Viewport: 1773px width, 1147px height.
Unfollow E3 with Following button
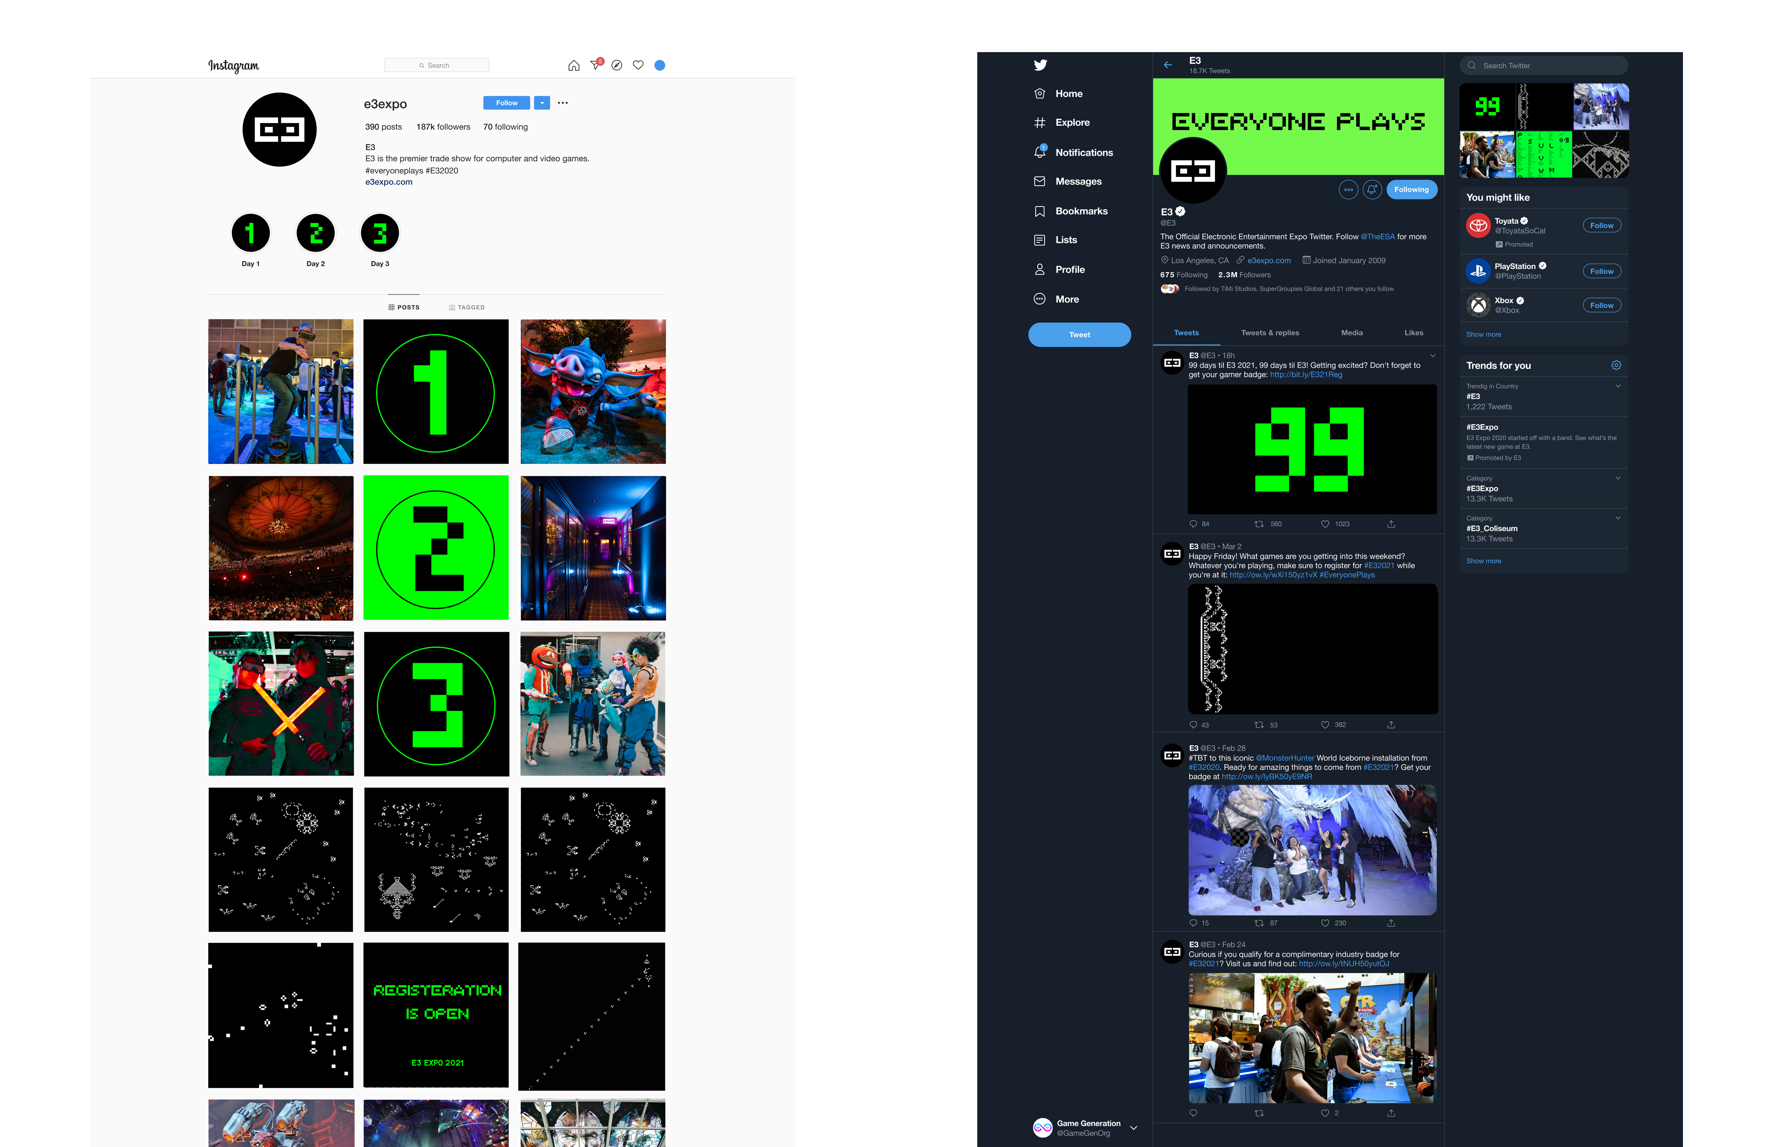[x=1412, y=190]
